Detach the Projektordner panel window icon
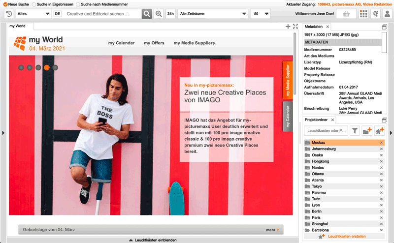The width and height of the screenshot is (394, 243). (x=385, y=120)
